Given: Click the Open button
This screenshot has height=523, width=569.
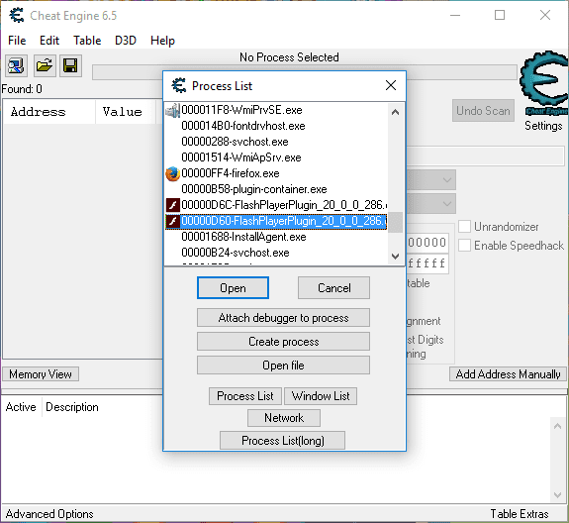Looking at the screenshot, I should pos(233,288).
